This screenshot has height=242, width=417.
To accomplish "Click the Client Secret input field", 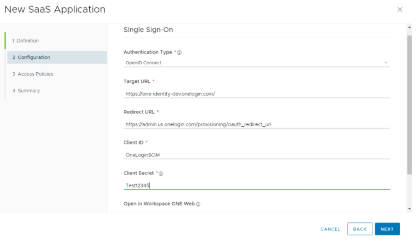I will pos(256,185).
